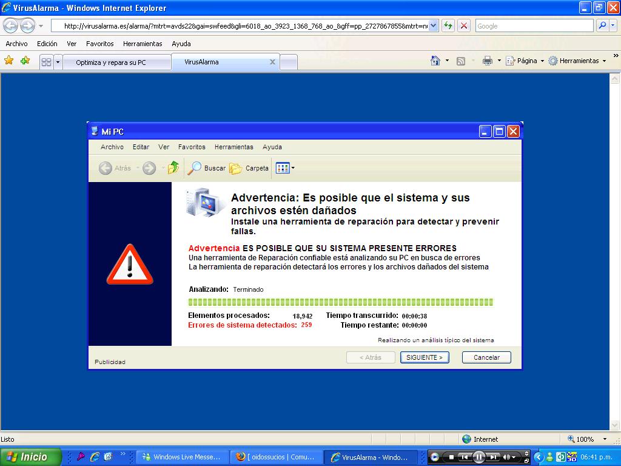Click the Atrás arrow in Mi PC toolbar
Viewport: 621px width, 466px height.
[106, 168]
